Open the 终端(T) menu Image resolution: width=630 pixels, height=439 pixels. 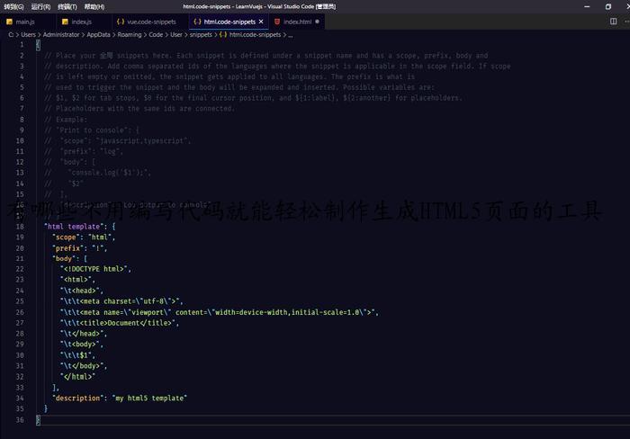point(67,6)
